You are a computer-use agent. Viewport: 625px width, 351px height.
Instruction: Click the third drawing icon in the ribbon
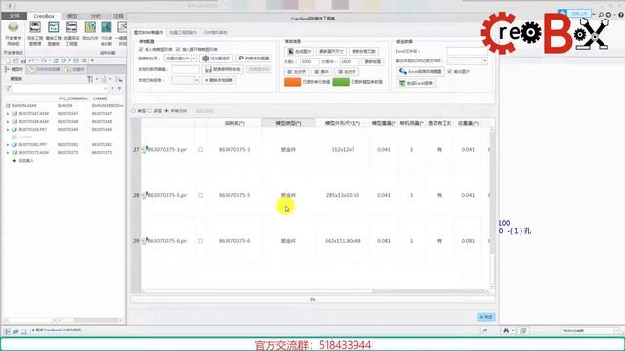pos(71,27)
